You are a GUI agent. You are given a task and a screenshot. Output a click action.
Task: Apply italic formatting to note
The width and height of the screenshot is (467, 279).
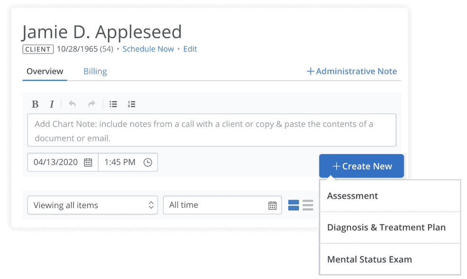52,104
